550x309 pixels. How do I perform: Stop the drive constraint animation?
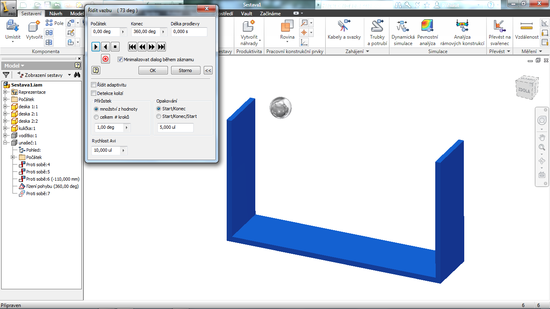(115, 47)
